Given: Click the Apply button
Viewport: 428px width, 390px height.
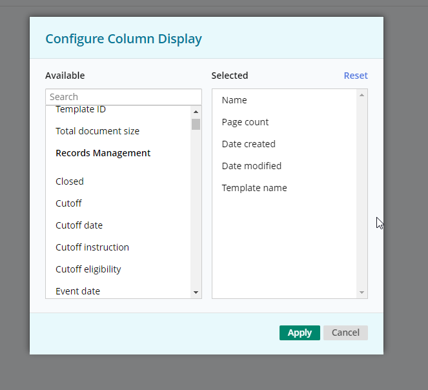Looking at the screenshot, I should coord(300,333).
